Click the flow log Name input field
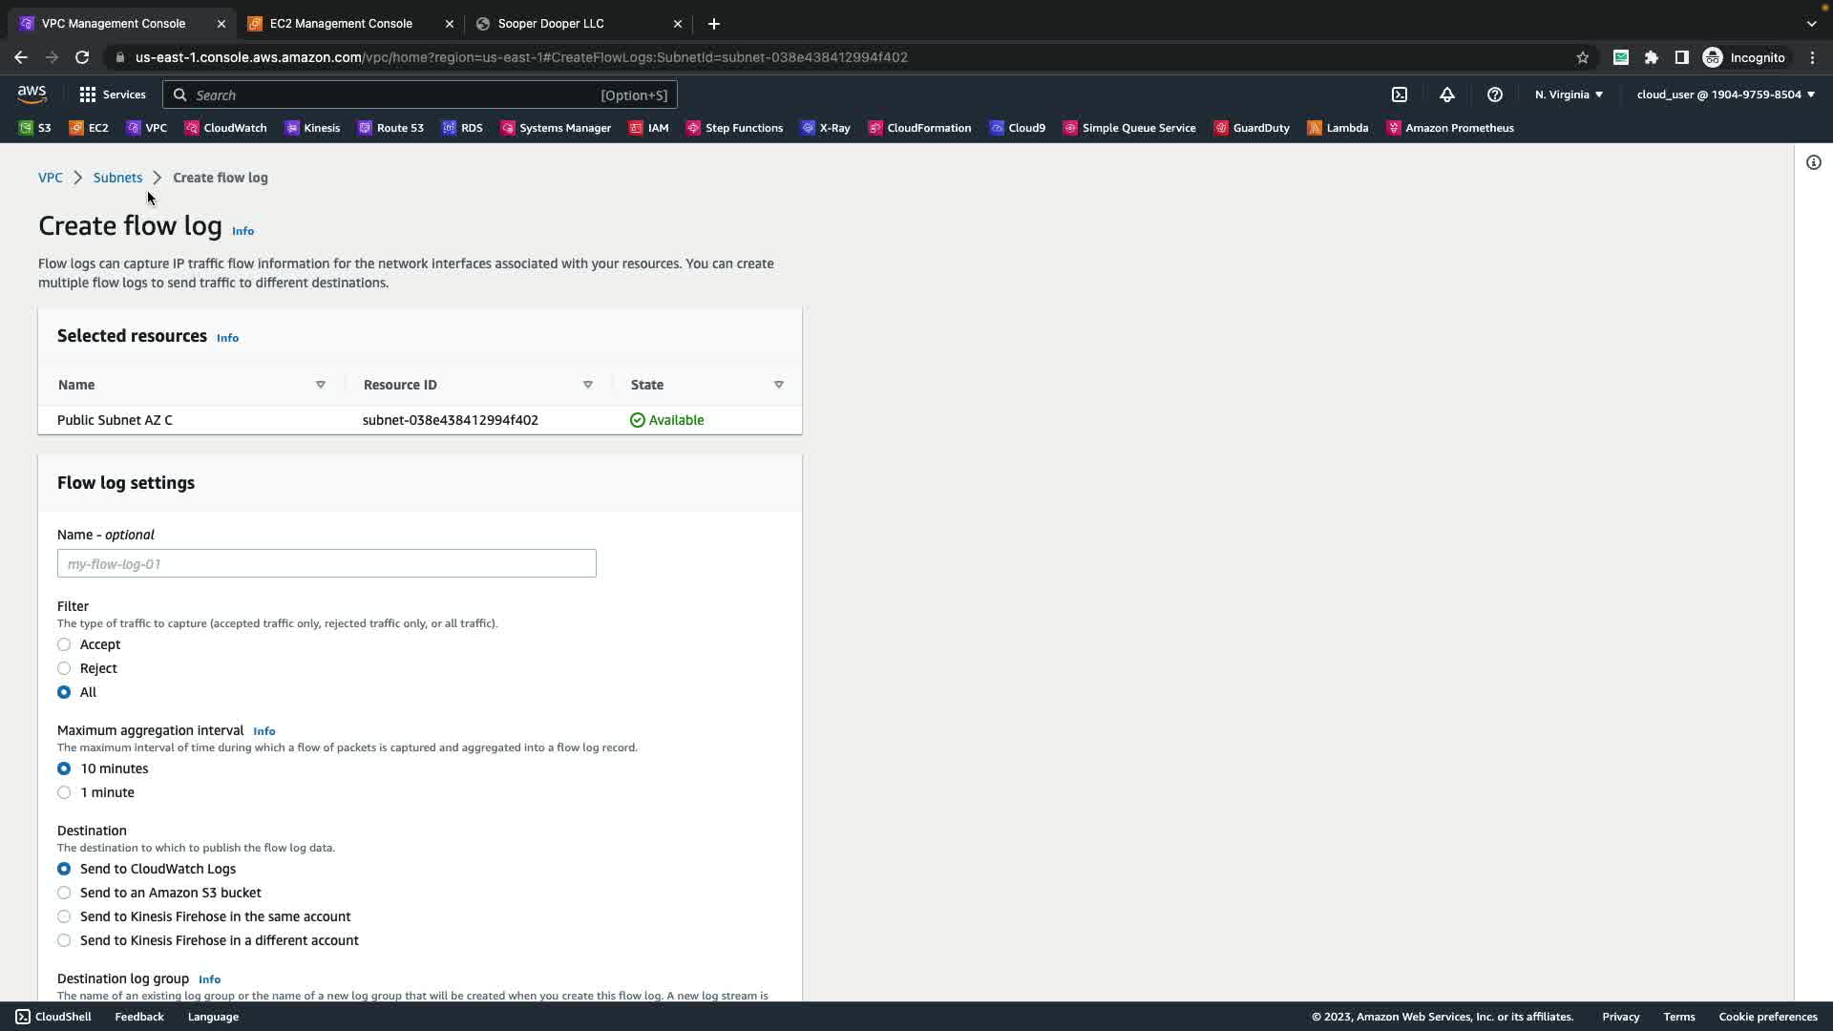The width and height of the screenshot is (1833, 1031). point(327,563)
